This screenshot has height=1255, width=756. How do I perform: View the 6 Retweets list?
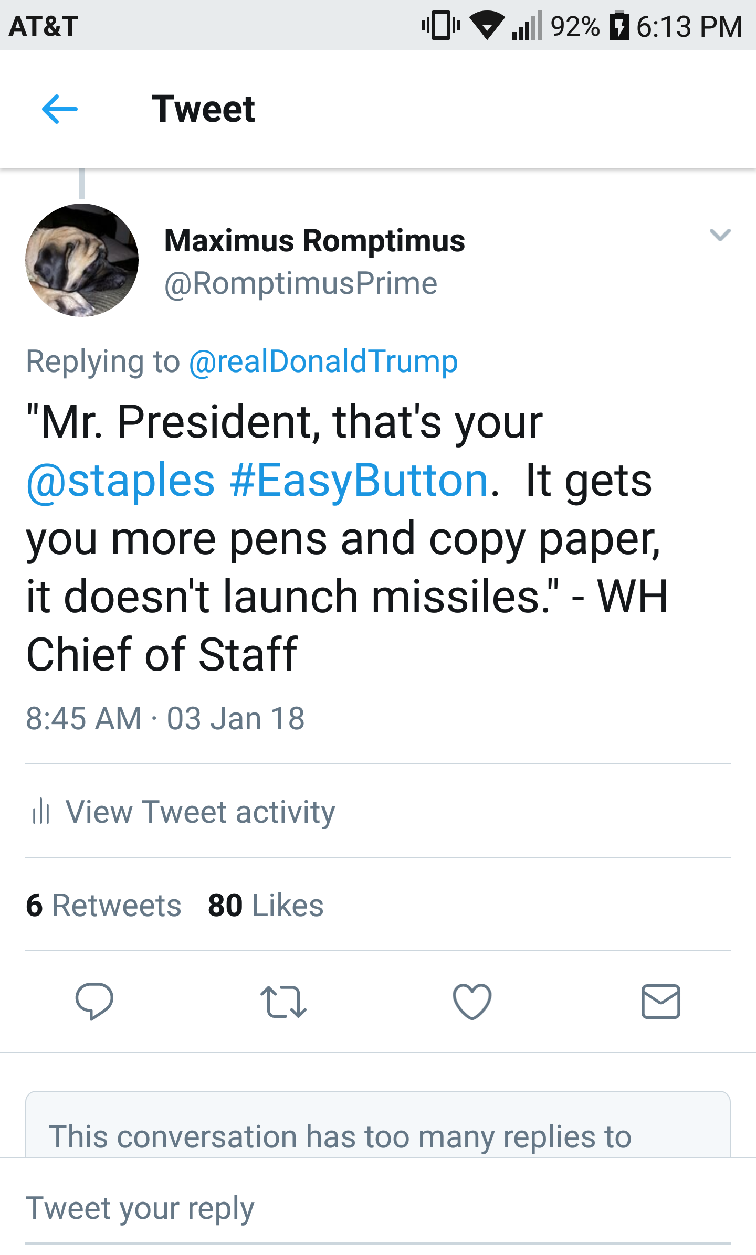point(103,905)
